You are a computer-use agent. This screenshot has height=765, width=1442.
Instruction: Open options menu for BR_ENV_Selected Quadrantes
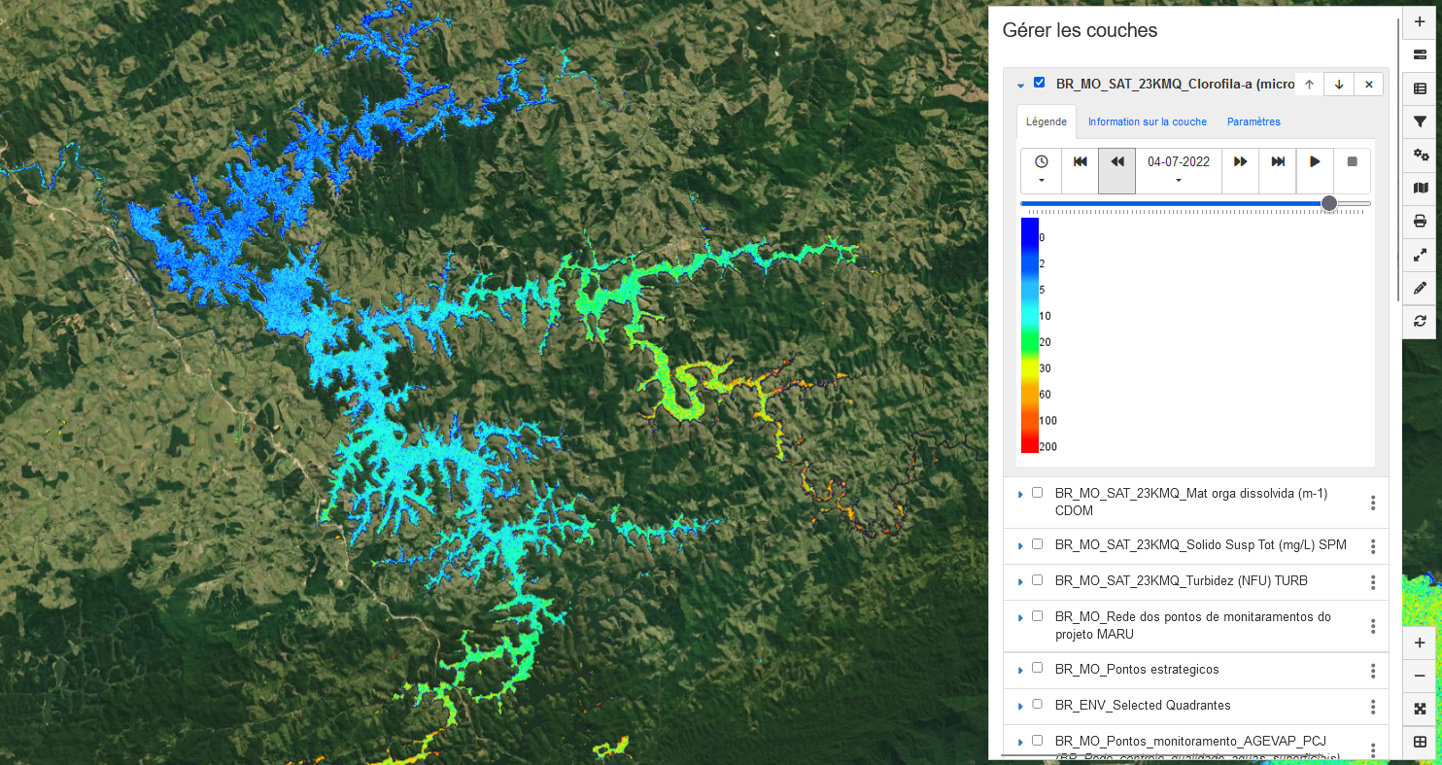point(1373,706)
